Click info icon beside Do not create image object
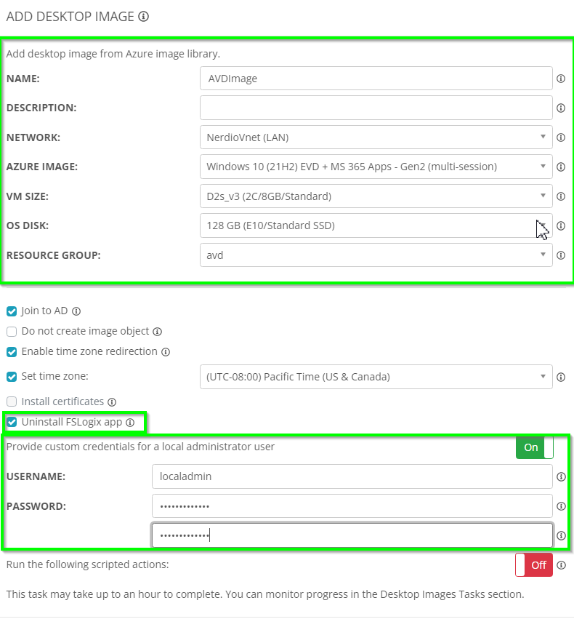The image size is (574, 619). point(157,332)
